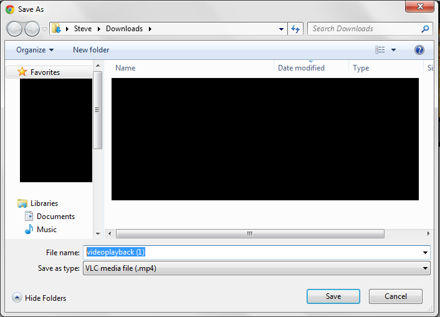The image size is (440, 317).
Task: Open Documents library
Action: 55,217
